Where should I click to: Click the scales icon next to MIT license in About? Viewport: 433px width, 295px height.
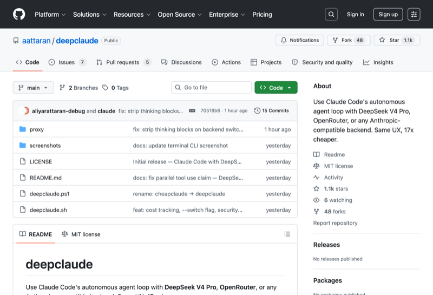pos(317,166)
